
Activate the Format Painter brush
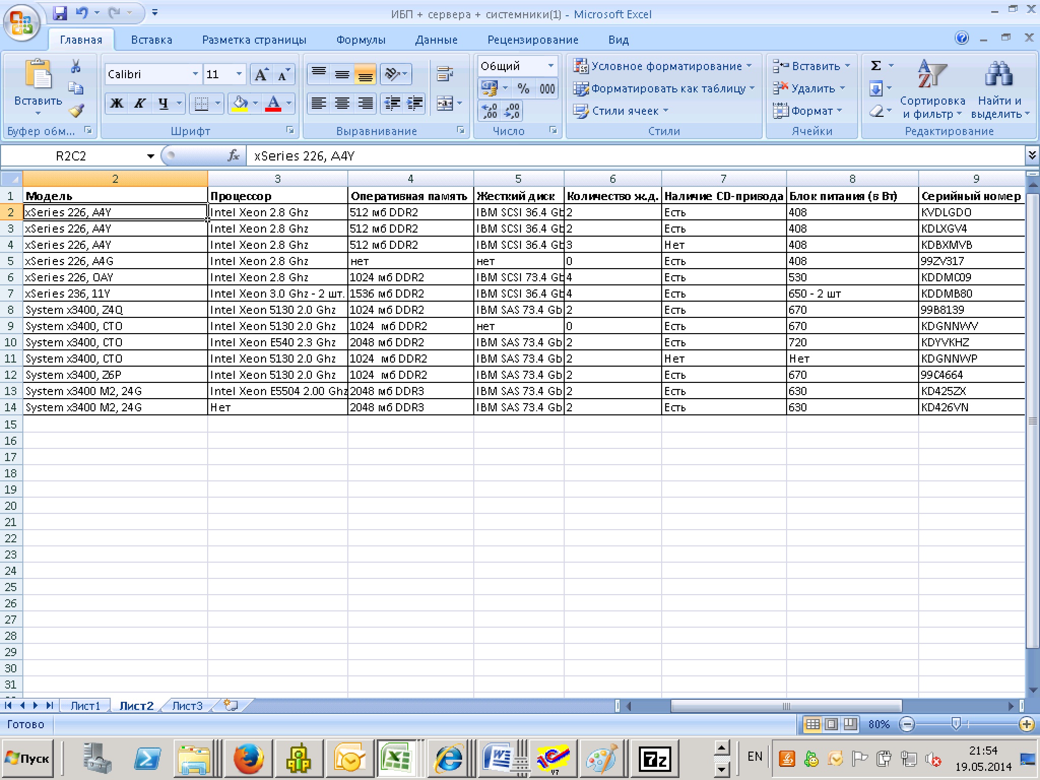click(76, 110)
